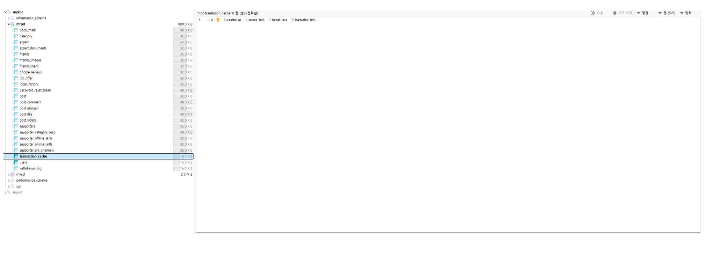Open the 열 (5/5) columns dropdown
Image resolution: width=705 pixels, height=270 pixels.
coord(667,13)
